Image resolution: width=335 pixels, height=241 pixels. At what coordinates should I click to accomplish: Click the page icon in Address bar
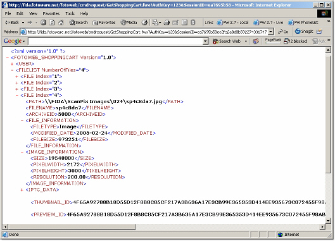[x=23, y=32]
